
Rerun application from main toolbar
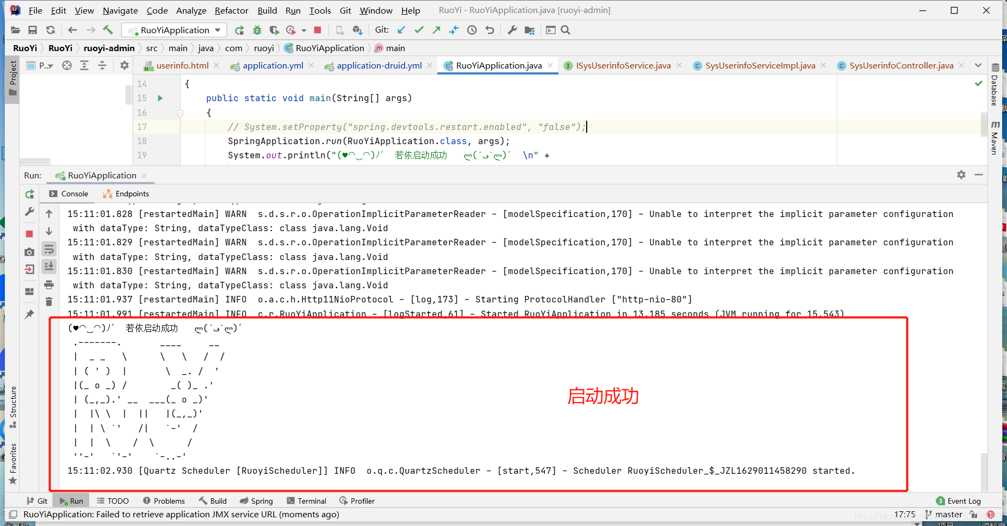coord(239,30)
